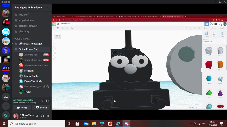Pick the striped Cylinder hole shape
Viewport: 227px width, 127px height.
coord(220,51)
